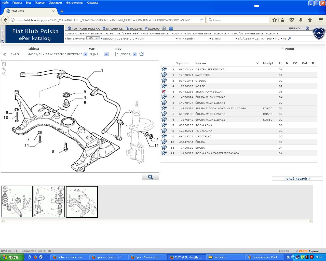Zoom in on the parts diagram

(x=4, y=69)
